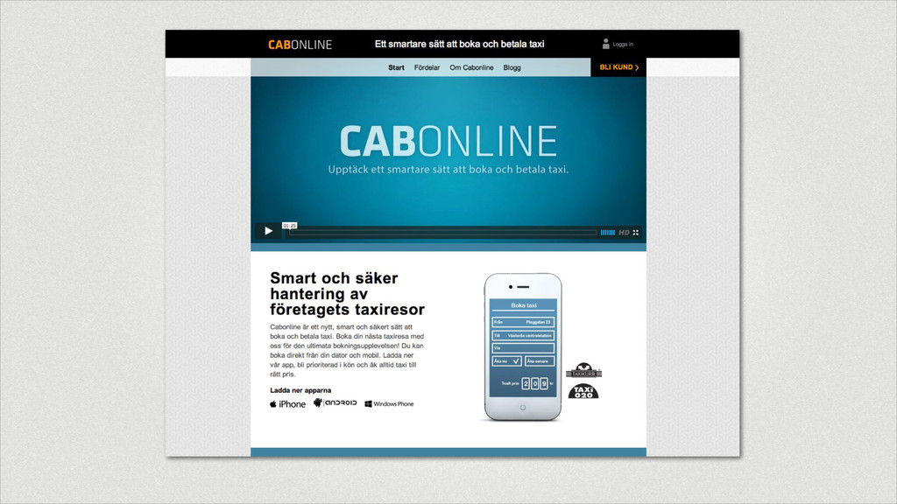Click the BLI KUND button

(x=618, y=67)
